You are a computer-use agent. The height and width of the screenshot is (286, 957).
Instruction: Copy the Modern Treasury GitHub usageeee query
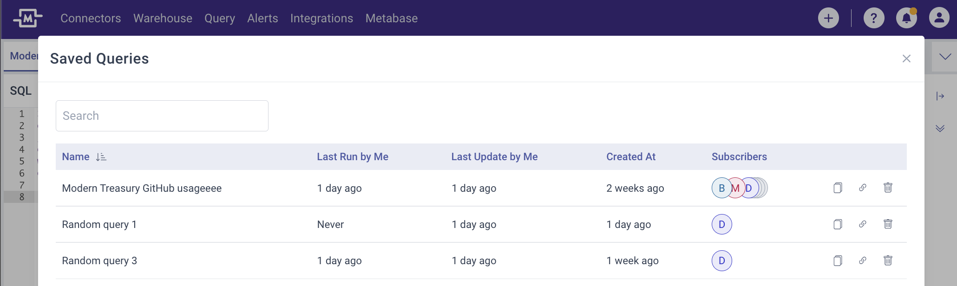tap(838, 188)
